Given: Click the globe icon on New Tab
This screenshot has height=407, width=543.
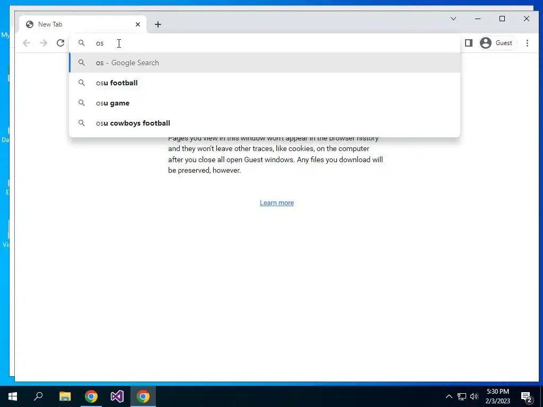Looking at the screenshot, I should point(30,24).
